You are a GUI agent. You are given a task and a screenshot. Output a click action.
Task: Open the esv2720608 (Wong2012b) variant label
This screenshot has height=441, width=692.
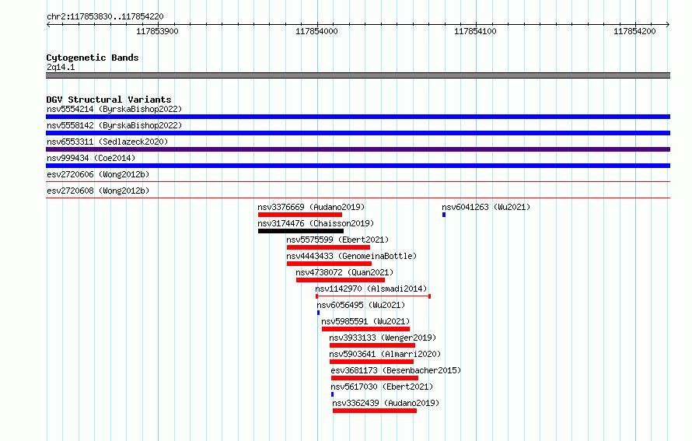coord(98,191)
